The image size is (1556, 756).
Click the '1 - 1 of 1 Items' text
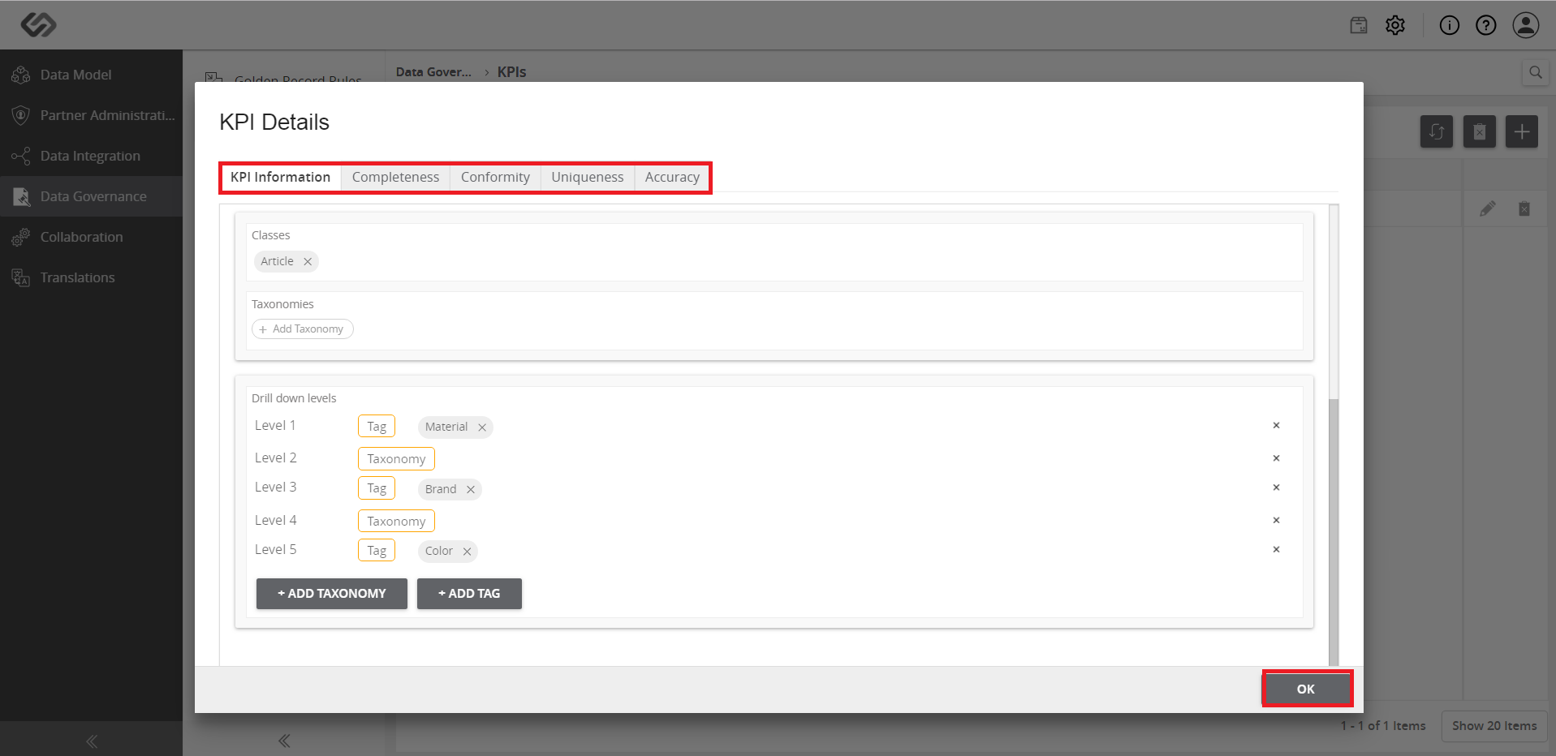pyautogui.click(x=1383, y=726)
